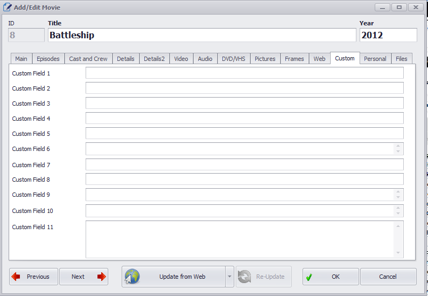
Task: Click the Custom Field 11 scrollbar
Action: tap(398, 239)
